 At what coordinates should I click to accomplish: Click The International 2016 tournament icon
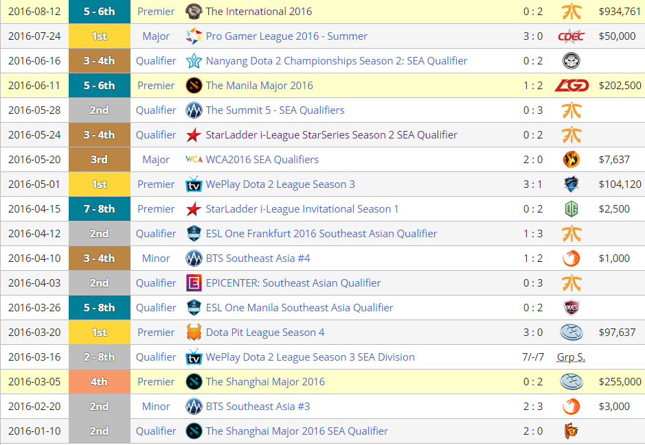pyautogui.click(x=194, y=11)
